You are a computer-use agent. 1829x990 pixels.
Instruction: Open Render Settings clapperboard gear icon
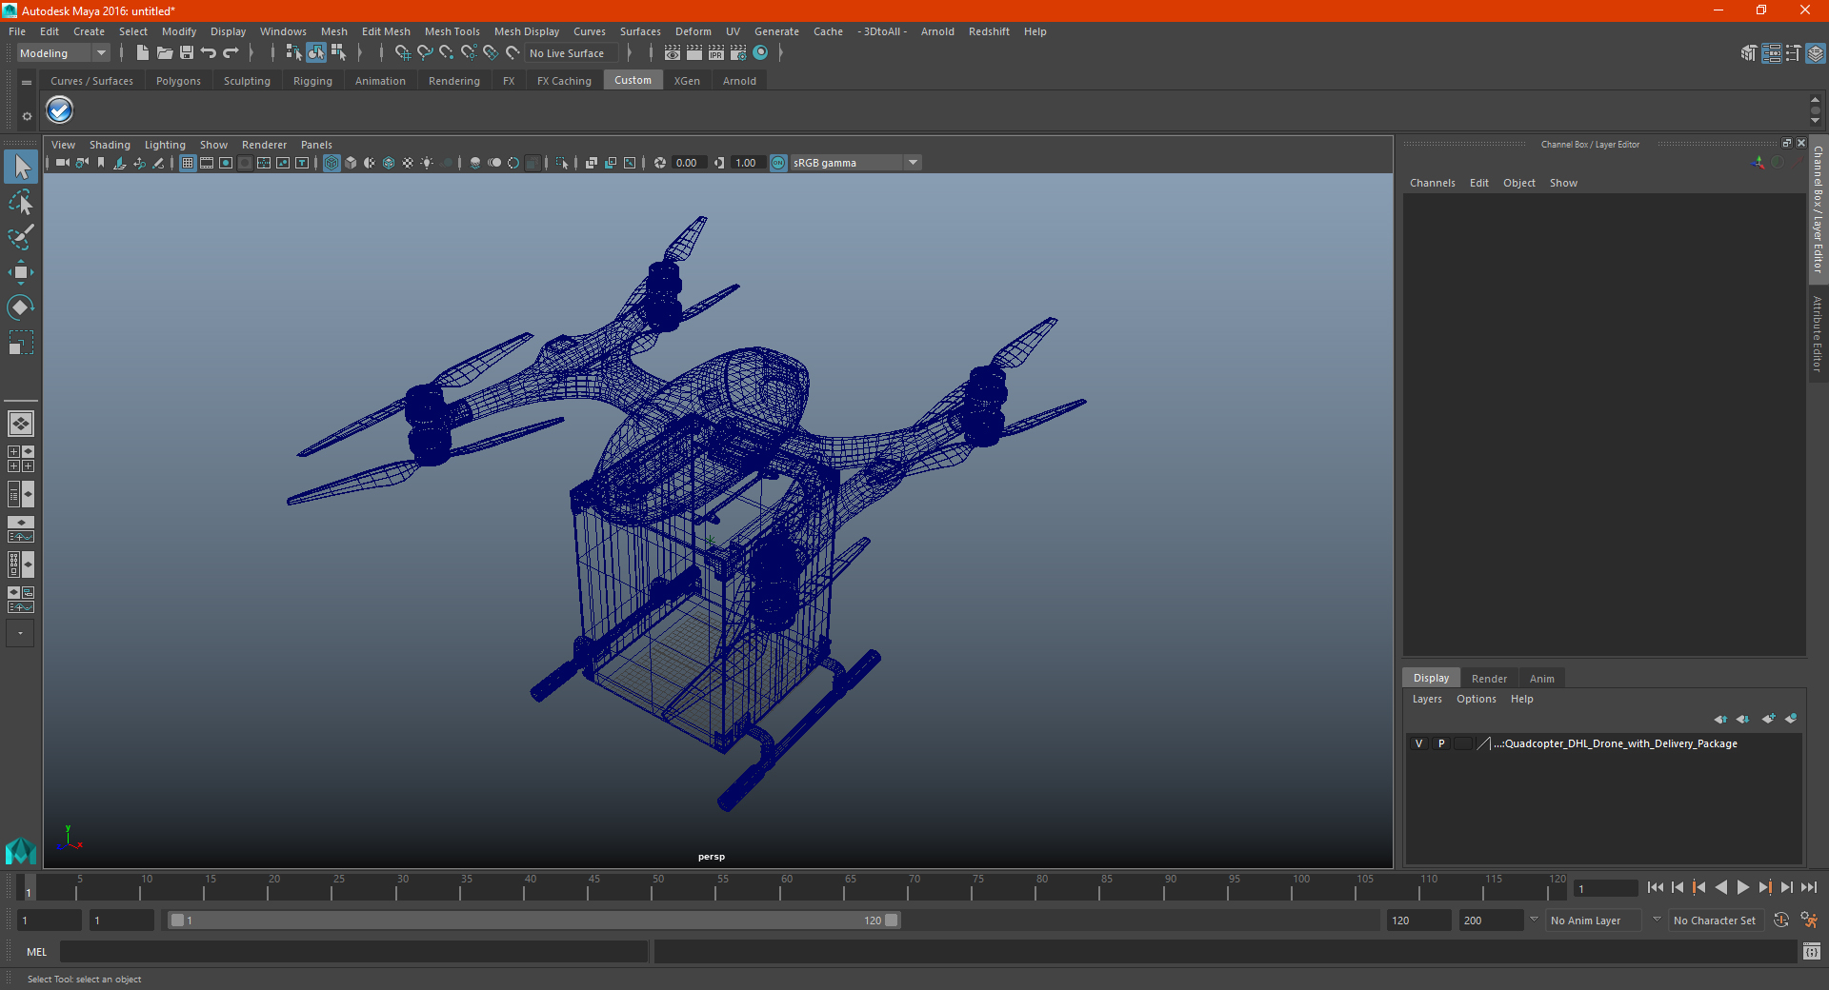738,53
